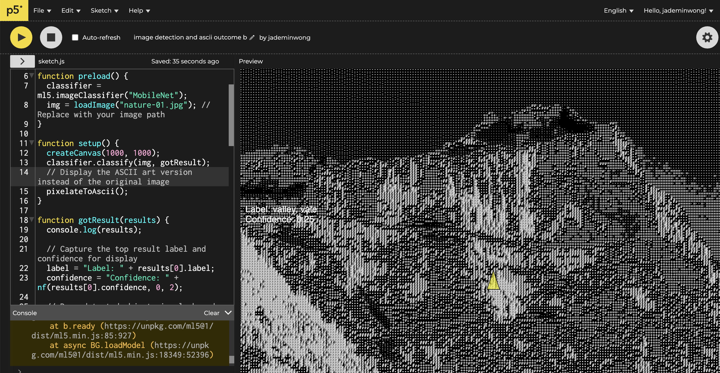The image size is (720, 373).
Task: Click the yellow Play sketch button
Action: 21,37
